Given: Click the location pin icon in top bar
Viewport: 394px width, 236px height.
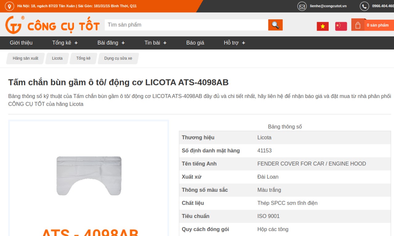Looking at the screenshot, I should click(x=10, y=6).
